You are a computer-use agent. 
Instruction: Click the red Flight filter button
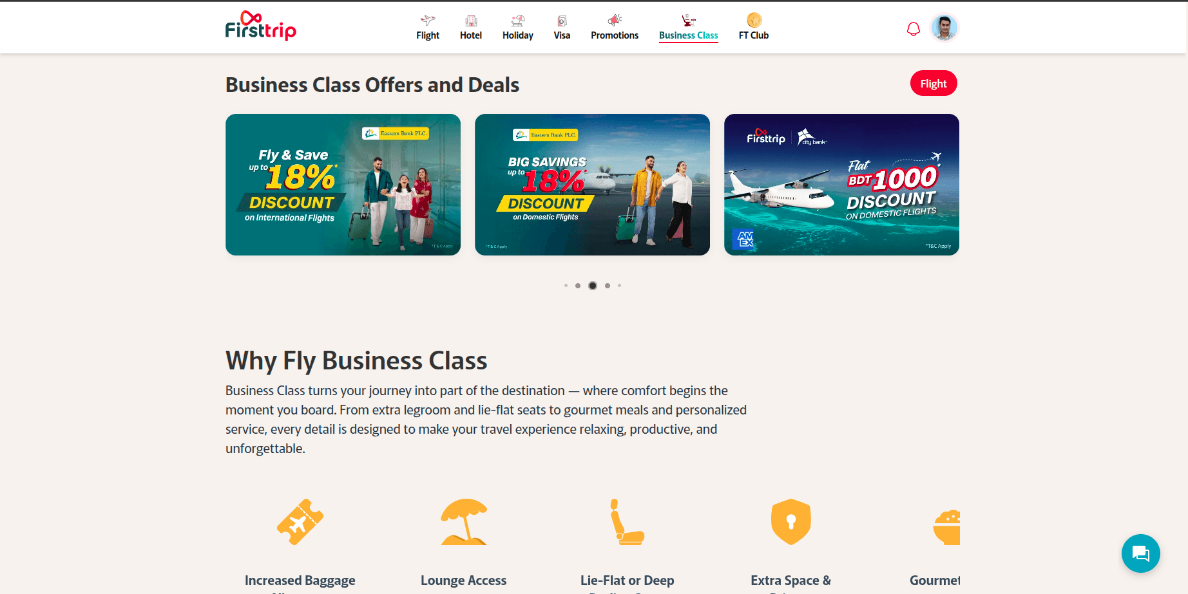[934, 83]
